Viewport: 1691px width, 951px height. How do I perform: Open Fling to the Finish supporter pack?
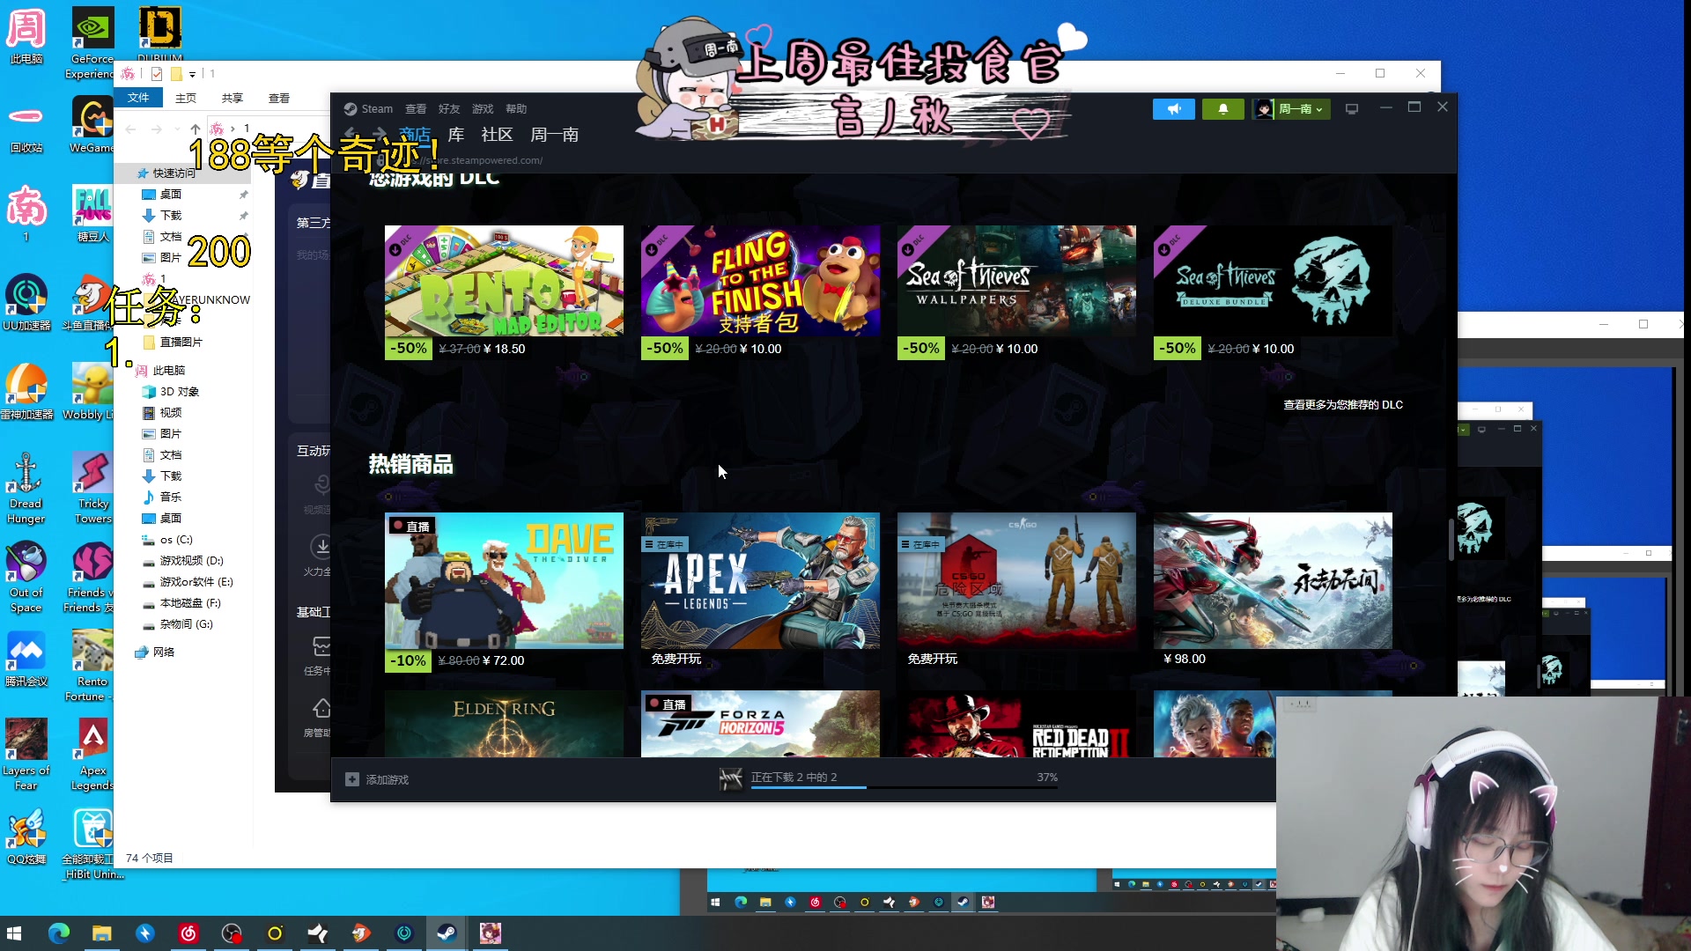tap(760, 292)
